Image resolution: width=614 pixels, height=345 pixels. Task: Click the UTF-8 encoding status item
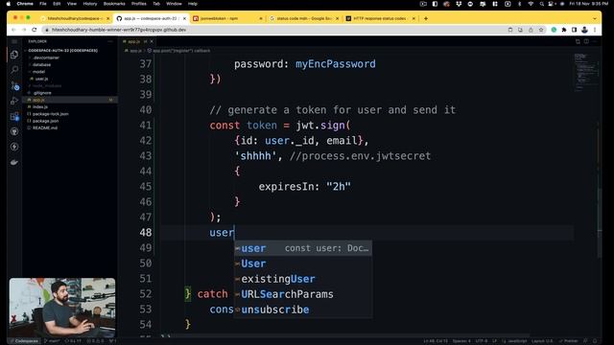(x=482, y=341)
